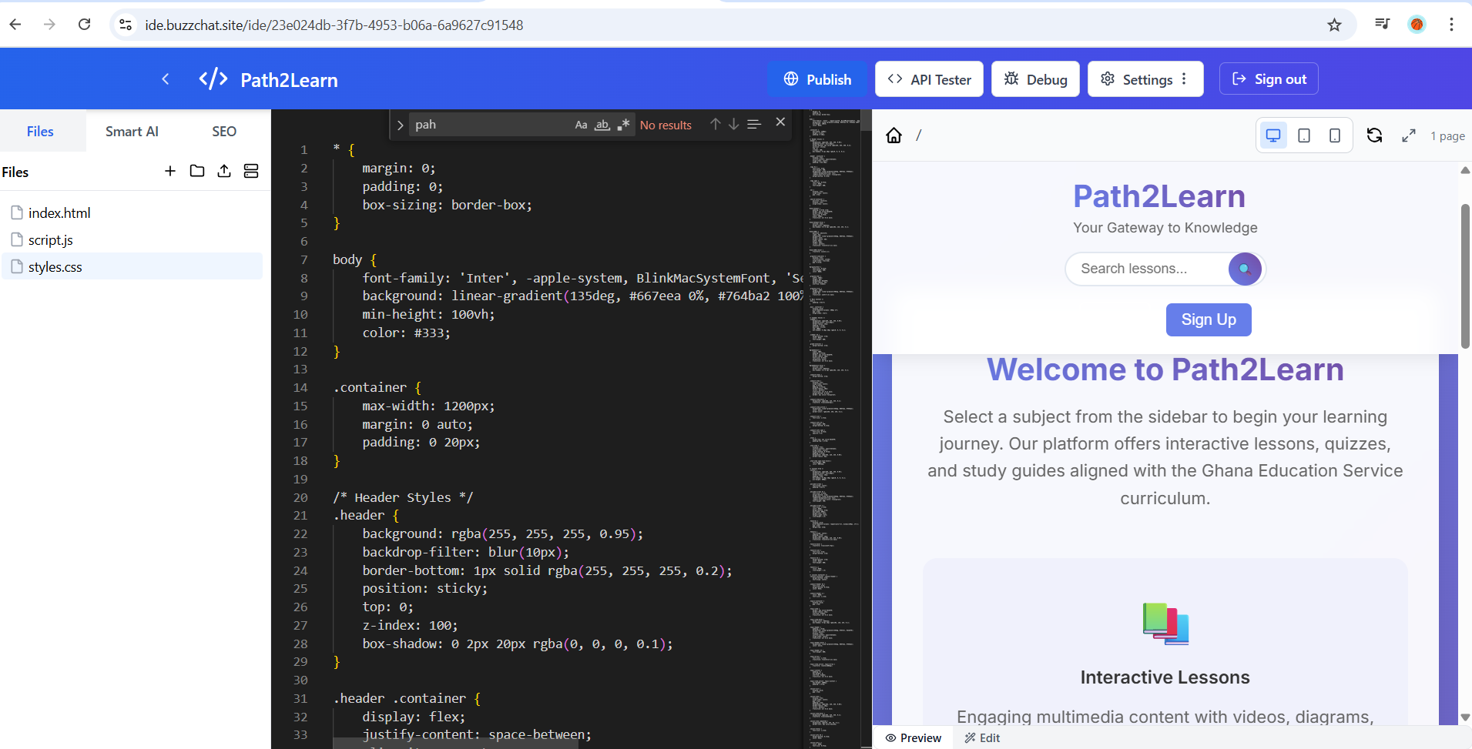
Task: Select tablet preview mode
Action: [x=1304, y=135]
